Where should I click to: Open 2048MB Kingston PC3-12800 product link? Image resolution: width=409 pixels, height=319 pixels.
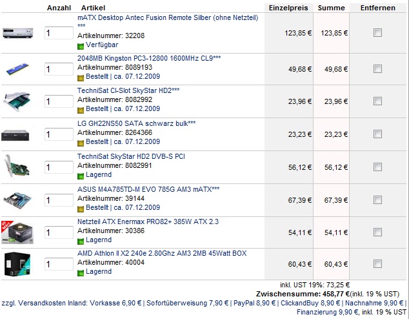[149, 58]
